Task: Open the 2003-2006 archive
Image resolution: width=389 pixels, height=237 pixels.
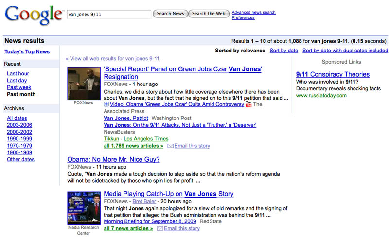Action: [19, 125]
